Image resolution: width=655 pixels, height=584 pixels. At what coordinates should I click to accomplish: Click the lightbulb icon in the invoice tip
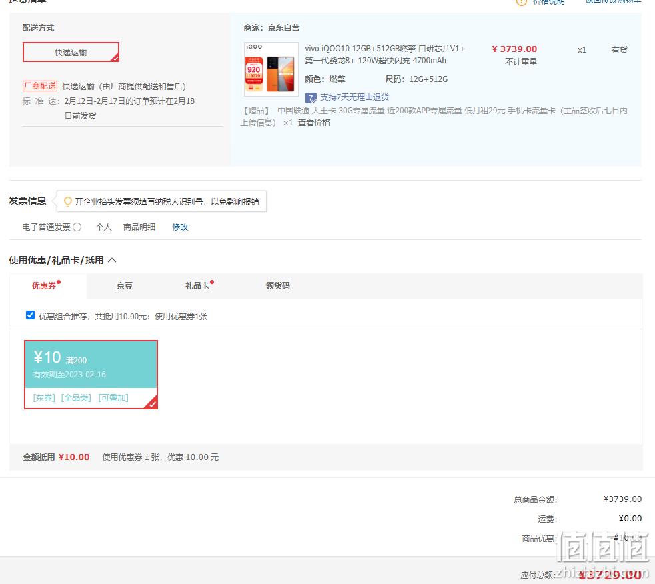(67, 202)
